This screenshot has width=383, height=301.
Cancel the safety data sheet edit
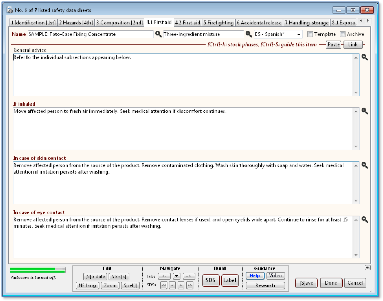(x=355, y=283)
